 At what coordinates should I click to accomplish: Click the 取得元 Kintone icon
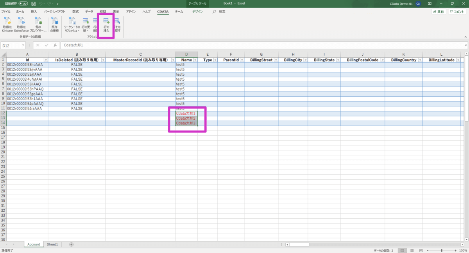7,25
